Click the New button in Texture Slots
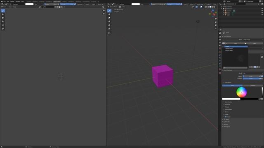This screenshot has width=264, height=148. pos(236,44)
